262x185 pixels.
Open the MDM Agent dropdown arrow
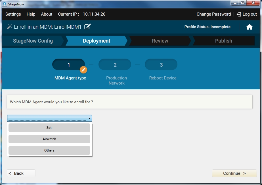pos(89,118)
